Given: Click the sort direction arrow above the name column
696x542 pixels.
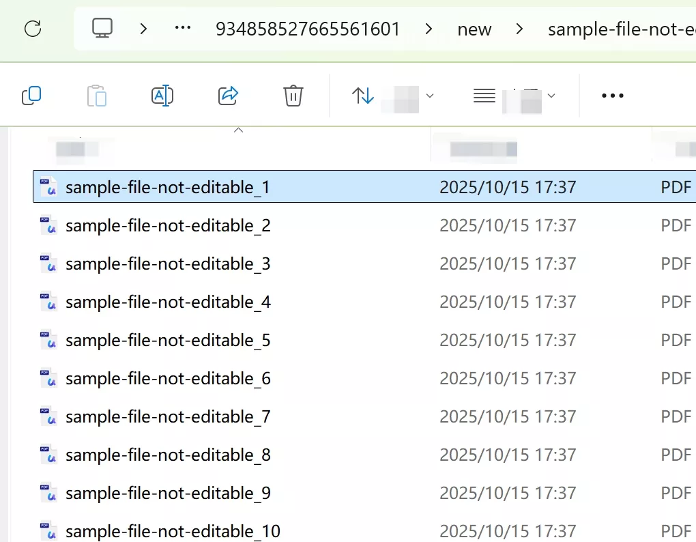Looking at the screenshot, I should [x=238, y=130].
